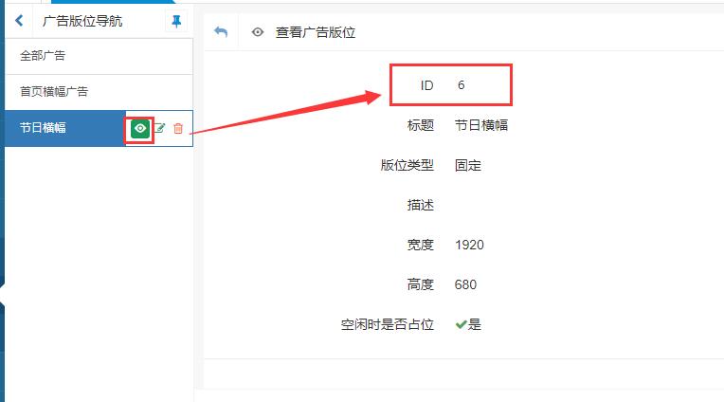Screen dimensions: 724x402
Task: Click the 查看广告版位 page heading
Action: tap(316, 32)
